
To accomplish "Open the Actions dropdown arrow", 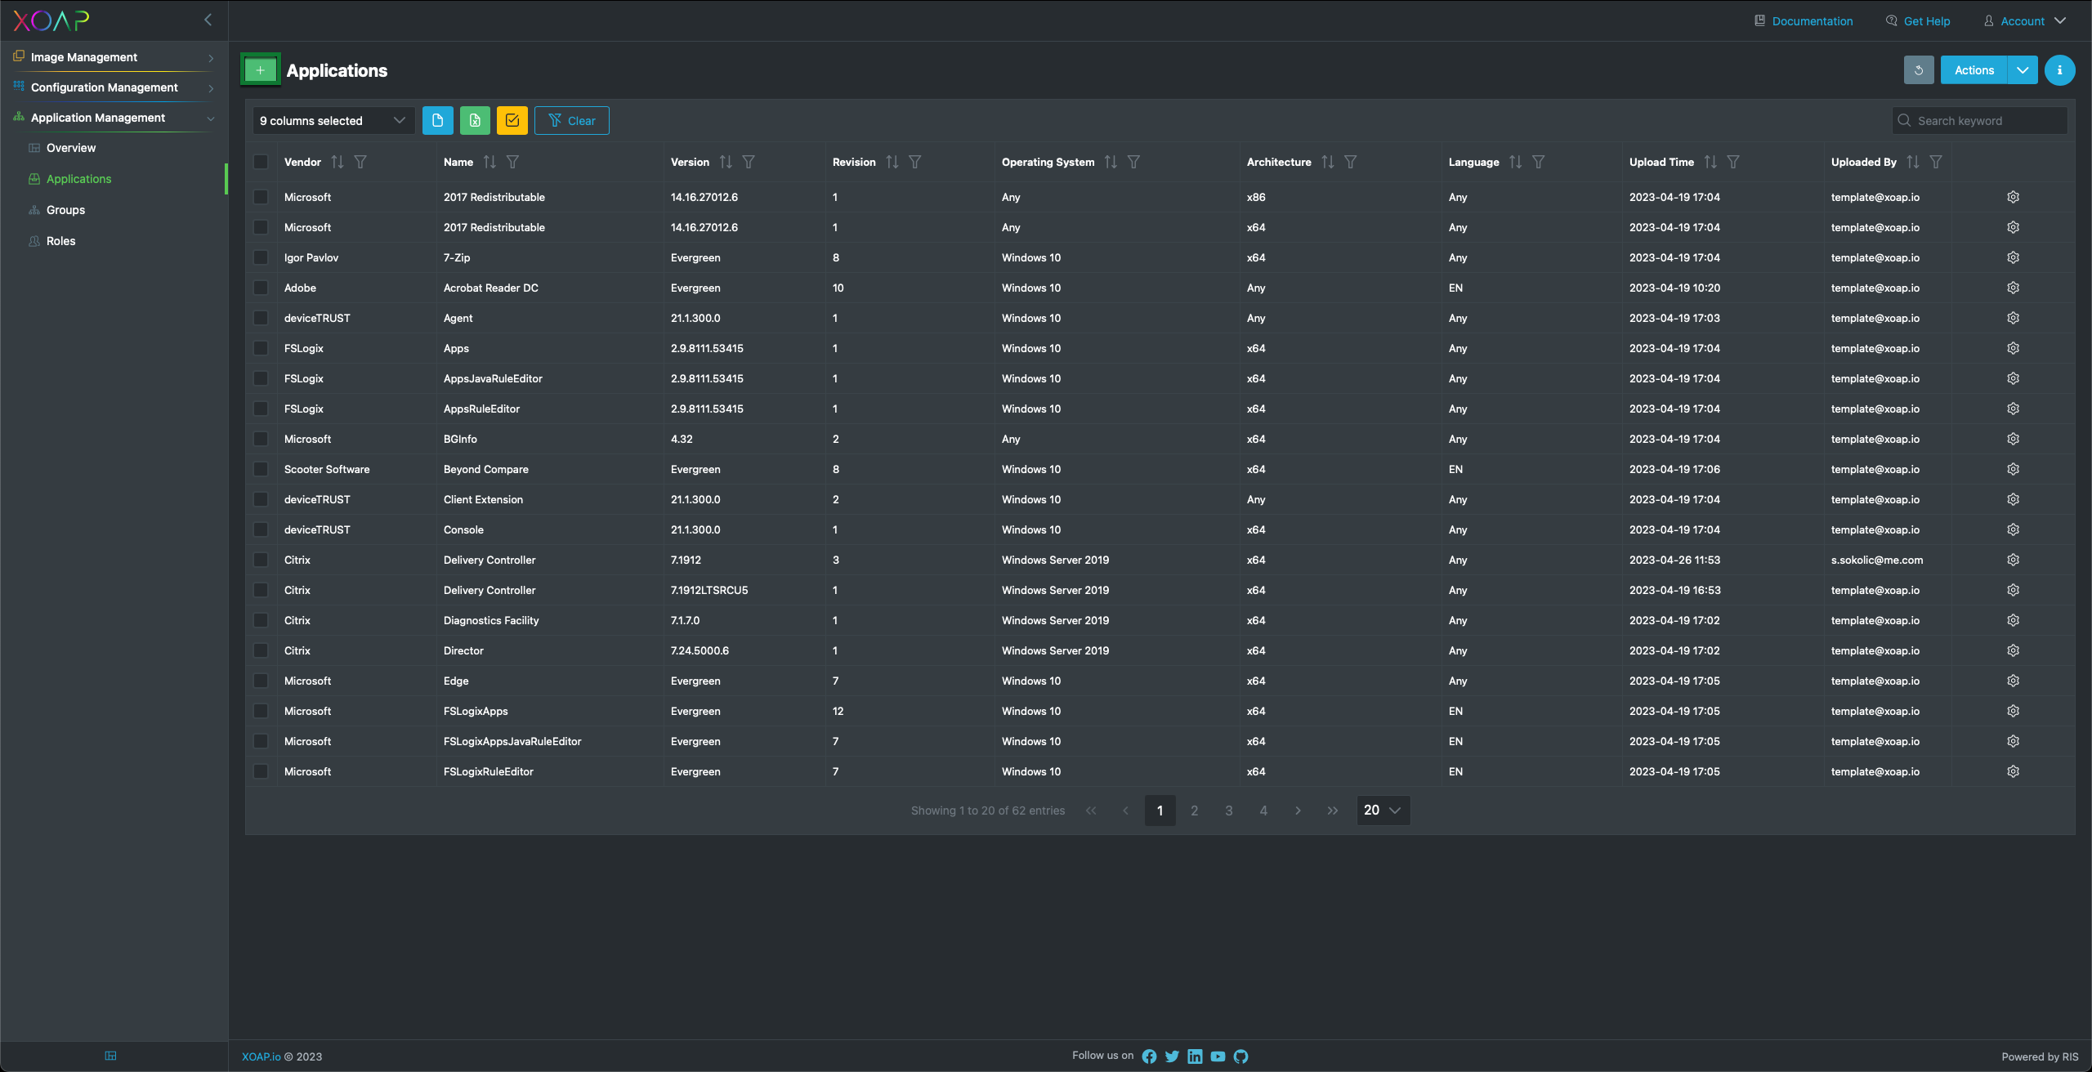I will click(2023, 70).
